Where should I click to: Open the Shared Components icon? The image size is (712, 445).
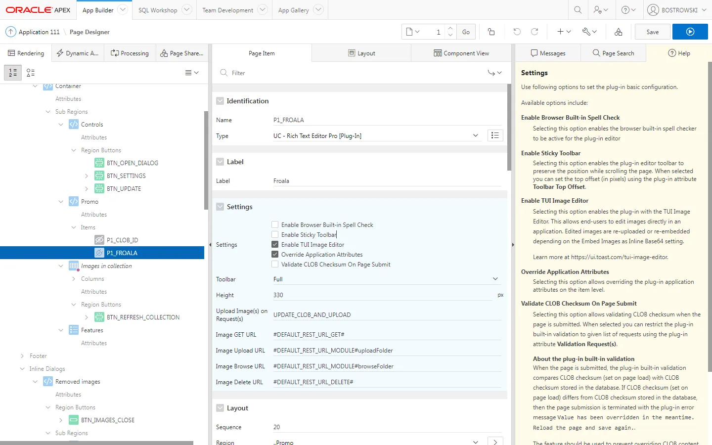pyautogui.click(x=618, y=32)
